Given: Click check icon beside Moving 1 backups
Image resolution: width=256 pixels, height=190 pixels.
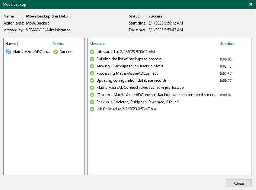Looking at the screenshot, I should point(92,66).
